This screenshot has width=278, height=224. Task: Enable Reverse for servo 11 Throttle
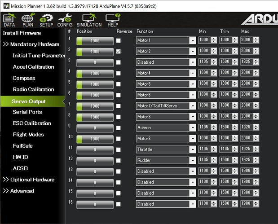119,149
